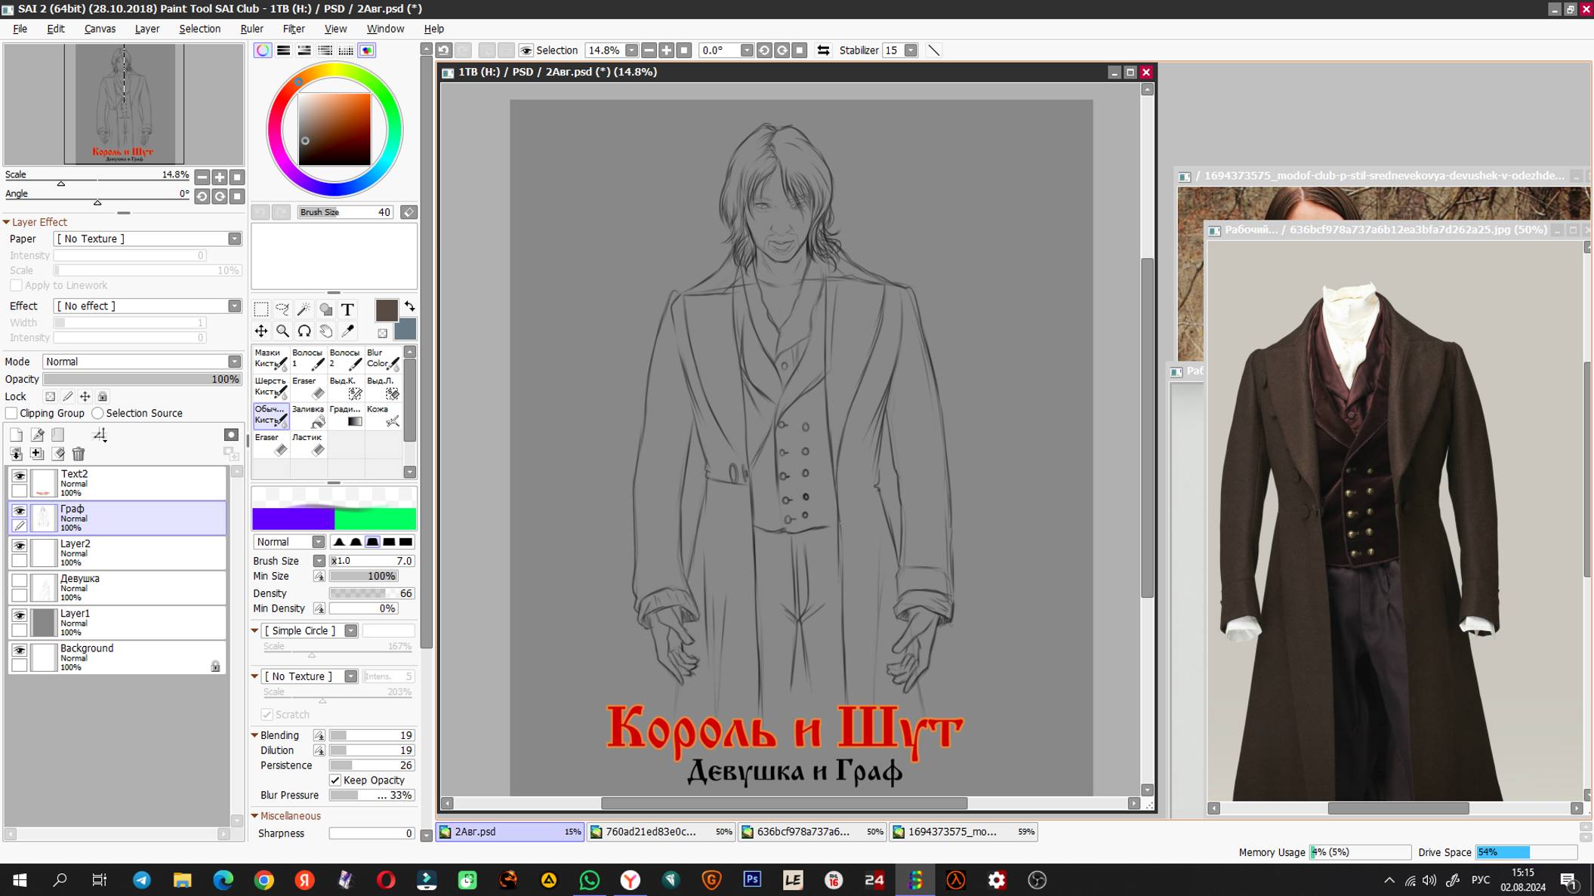The image size is (1594, 896).
Task: Click the navigator canvas thumbnail
Action: (x=124, y=103)
